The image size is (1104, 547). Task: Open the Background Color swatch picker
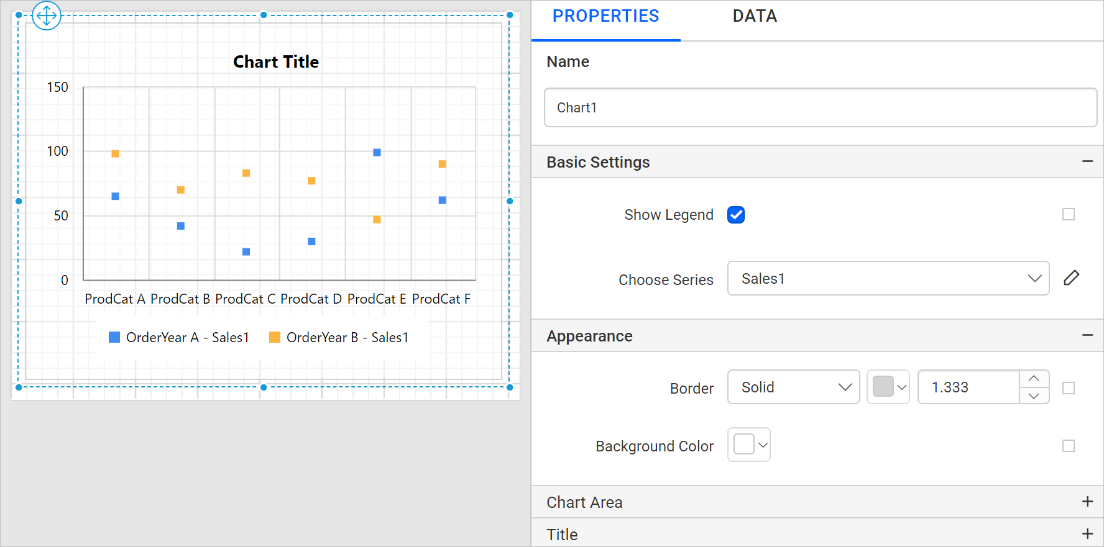[x=749, y=445]
